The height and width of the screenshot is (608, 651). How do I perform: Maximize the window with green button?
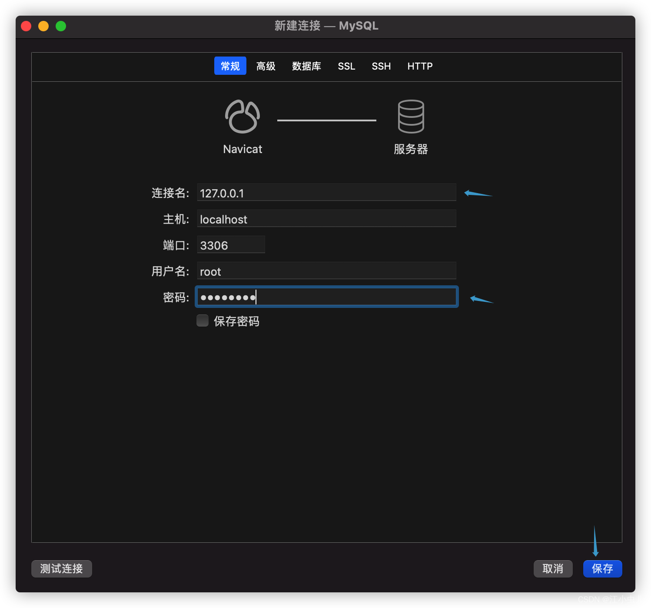(x=61, y=26)
